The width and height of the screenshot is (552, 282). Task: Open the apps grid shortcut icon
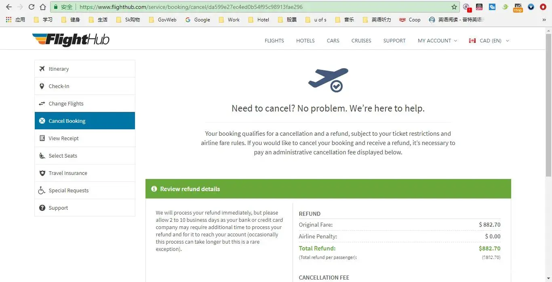click(x=9, y=19)
